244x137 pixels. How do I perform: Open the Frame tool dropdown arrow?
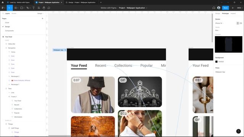[18, 8]
